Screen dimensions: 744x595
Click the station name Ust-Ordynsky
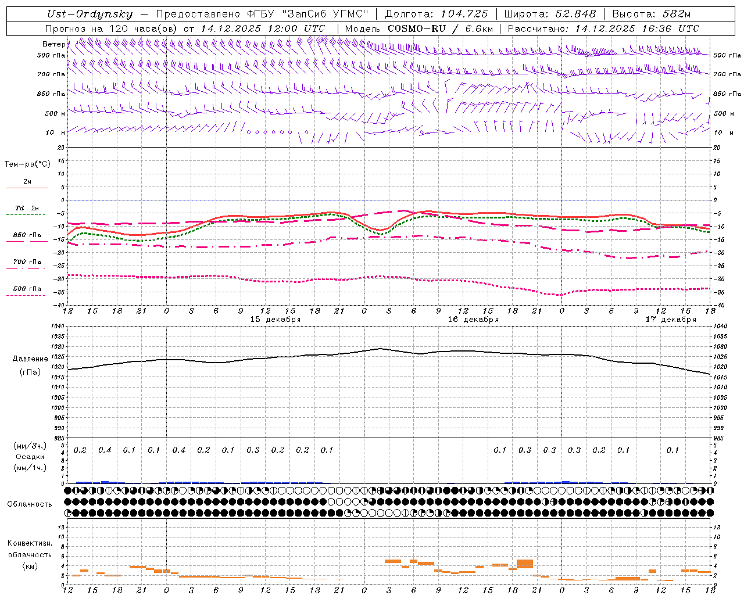click(90, 15)
